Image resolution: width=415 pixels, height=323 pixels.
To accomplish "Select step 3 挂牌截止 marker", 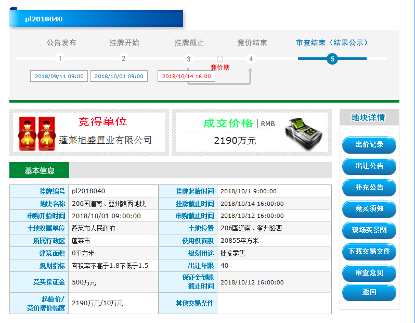I will (x=189, y=59).
